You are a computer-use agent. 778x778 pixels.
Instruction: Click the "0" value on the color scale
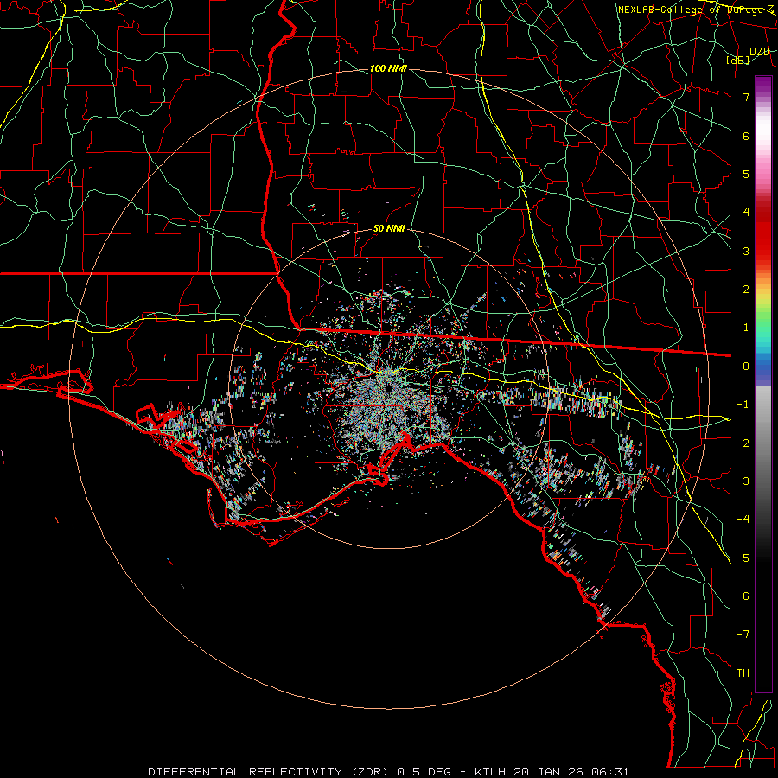tap(746, 367)
